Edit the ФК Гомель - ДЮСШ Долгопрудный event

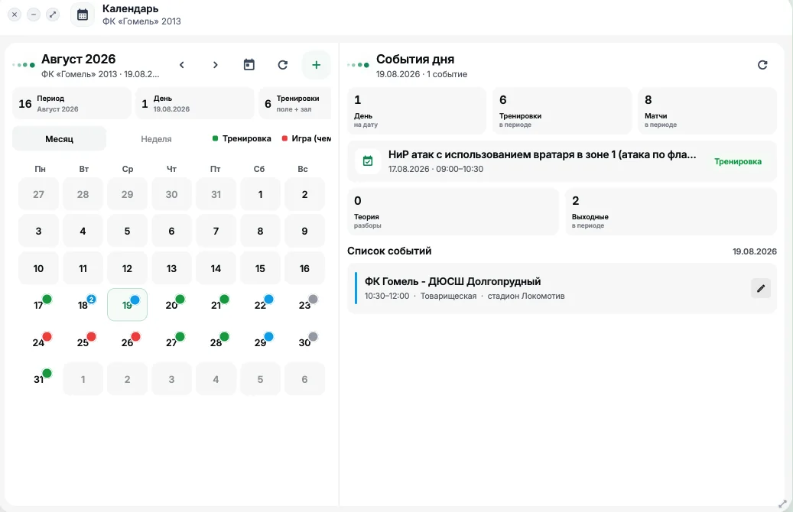[761, 288]
